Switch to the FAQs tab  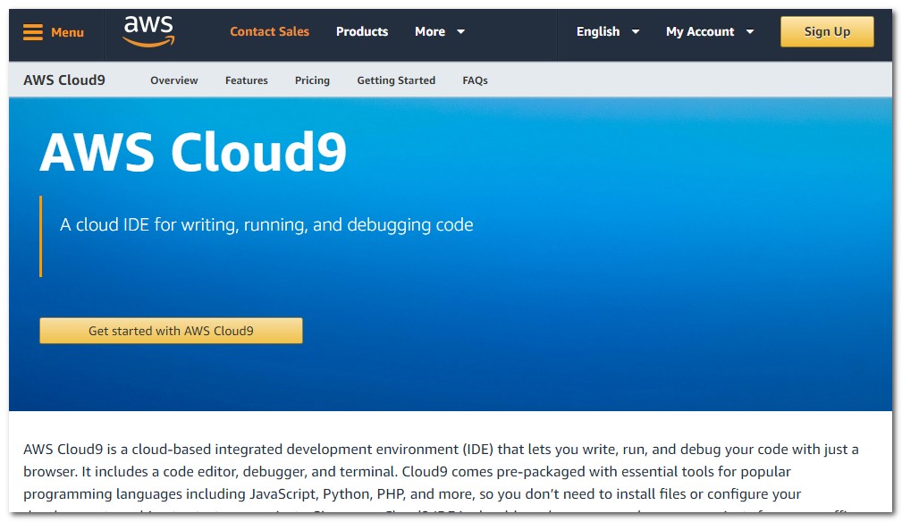[x=476, y=80]
